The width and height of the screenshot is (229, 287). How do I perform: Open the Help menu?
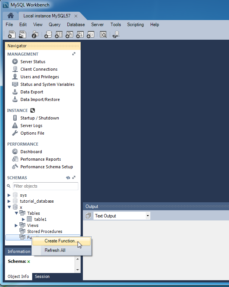tap(154, 25)
